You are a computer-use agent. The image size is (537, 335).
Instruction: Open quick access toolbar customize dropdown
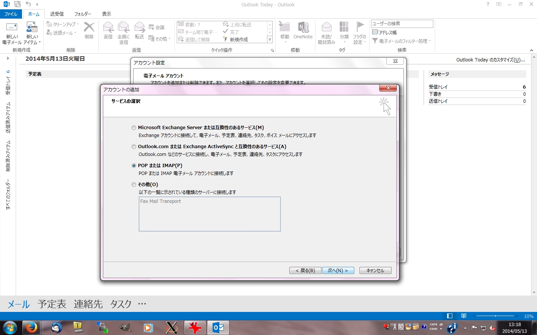click(37, 4)
